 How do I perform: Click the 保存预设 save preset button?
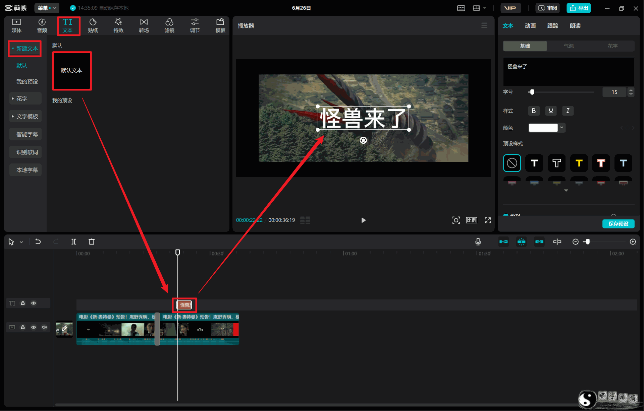[x=618, y=224]
